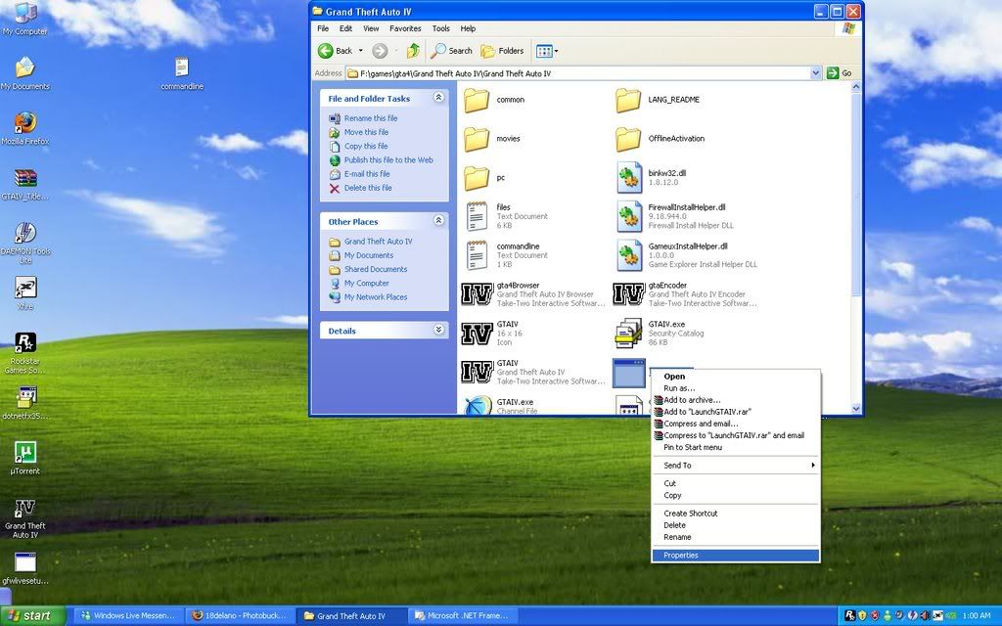Open Send To submenu
This screenshot has height=626, width=1002.
click(x=736, y=466)
